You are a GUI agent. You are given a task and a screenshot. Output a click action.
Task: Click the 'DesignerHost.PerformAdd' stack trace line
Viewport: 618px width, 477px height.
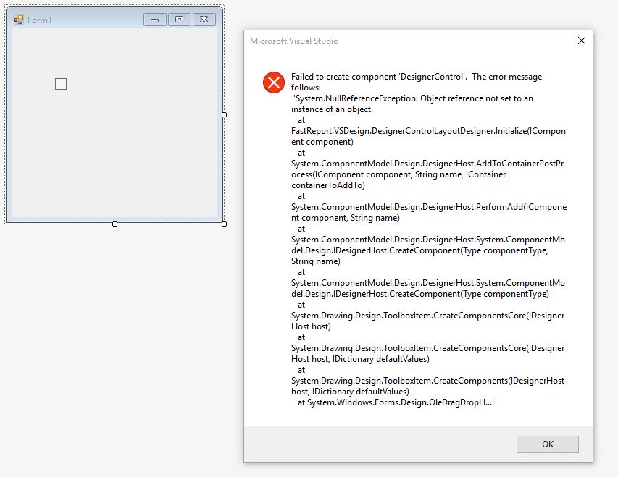[429, 207]
